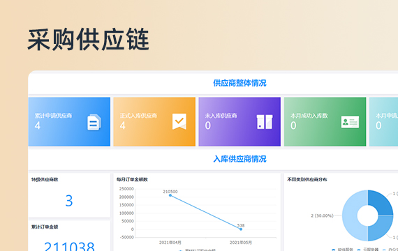
Task: Click the 210500 data point on line chart
Action: tap(170, 195)
